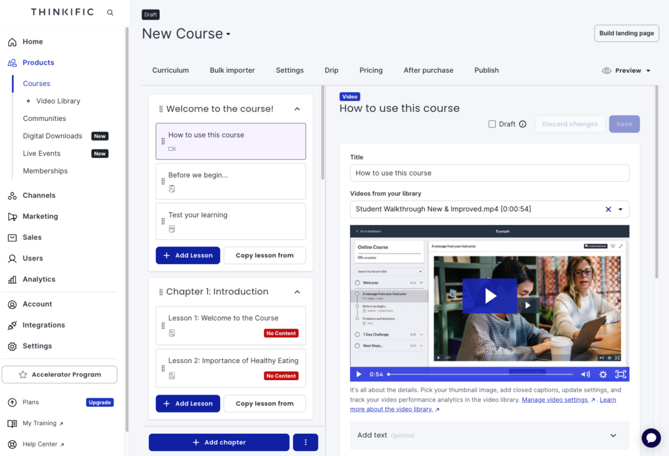
Task: Open the video player settings gear icon
Action: pyautogui.click(x=603, y=374)
